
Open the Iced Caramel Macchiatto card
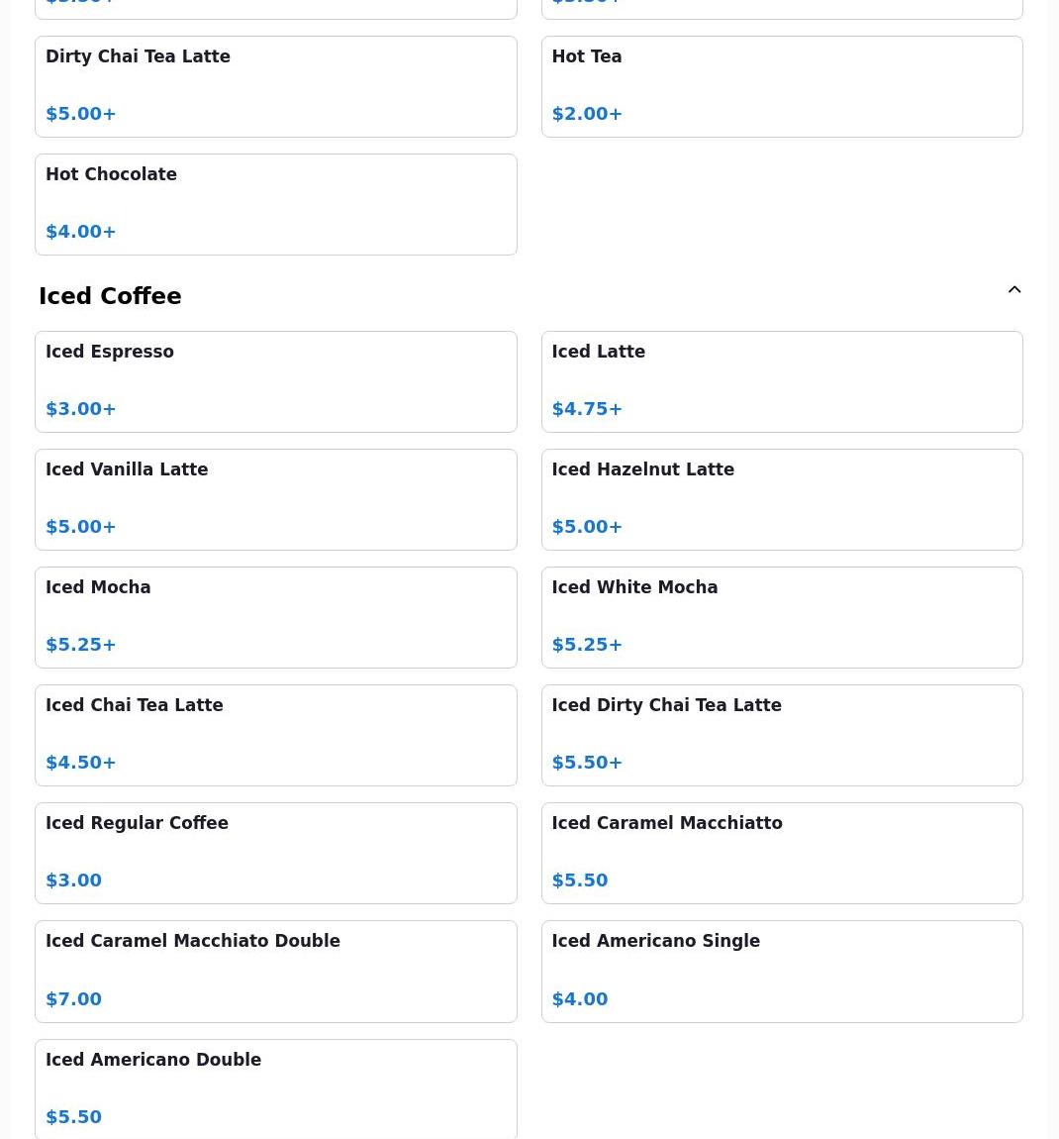click(x=782, y=853)
